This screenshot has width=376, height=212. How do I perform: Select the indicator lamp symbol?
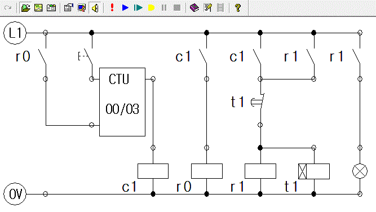(x=360, y=171)
